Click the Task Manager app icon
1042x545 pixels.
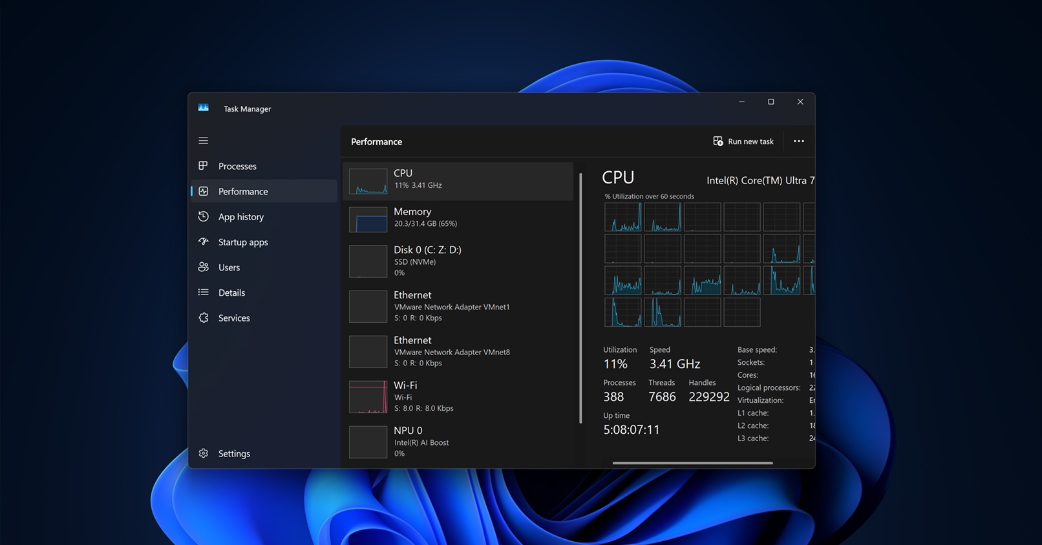pos(204,108)
